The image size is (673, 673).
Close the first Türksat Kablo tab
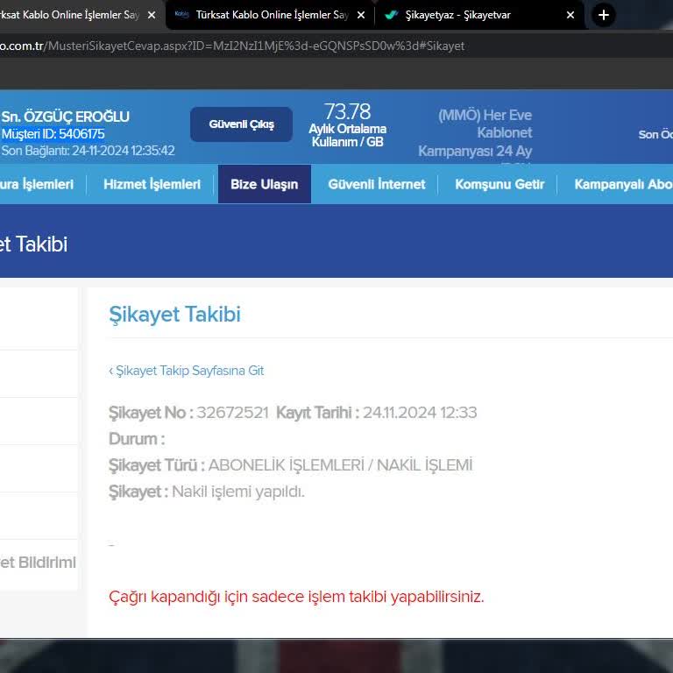coord(152,15)
